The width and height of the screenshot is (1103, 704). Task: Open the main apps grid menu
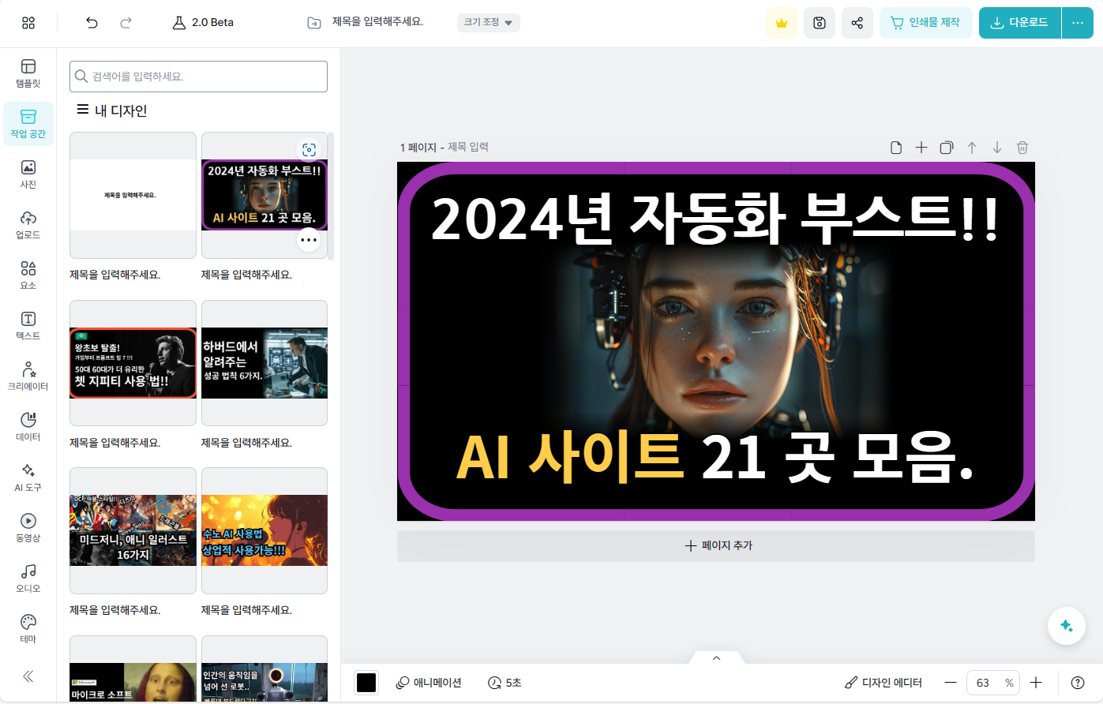28,23
